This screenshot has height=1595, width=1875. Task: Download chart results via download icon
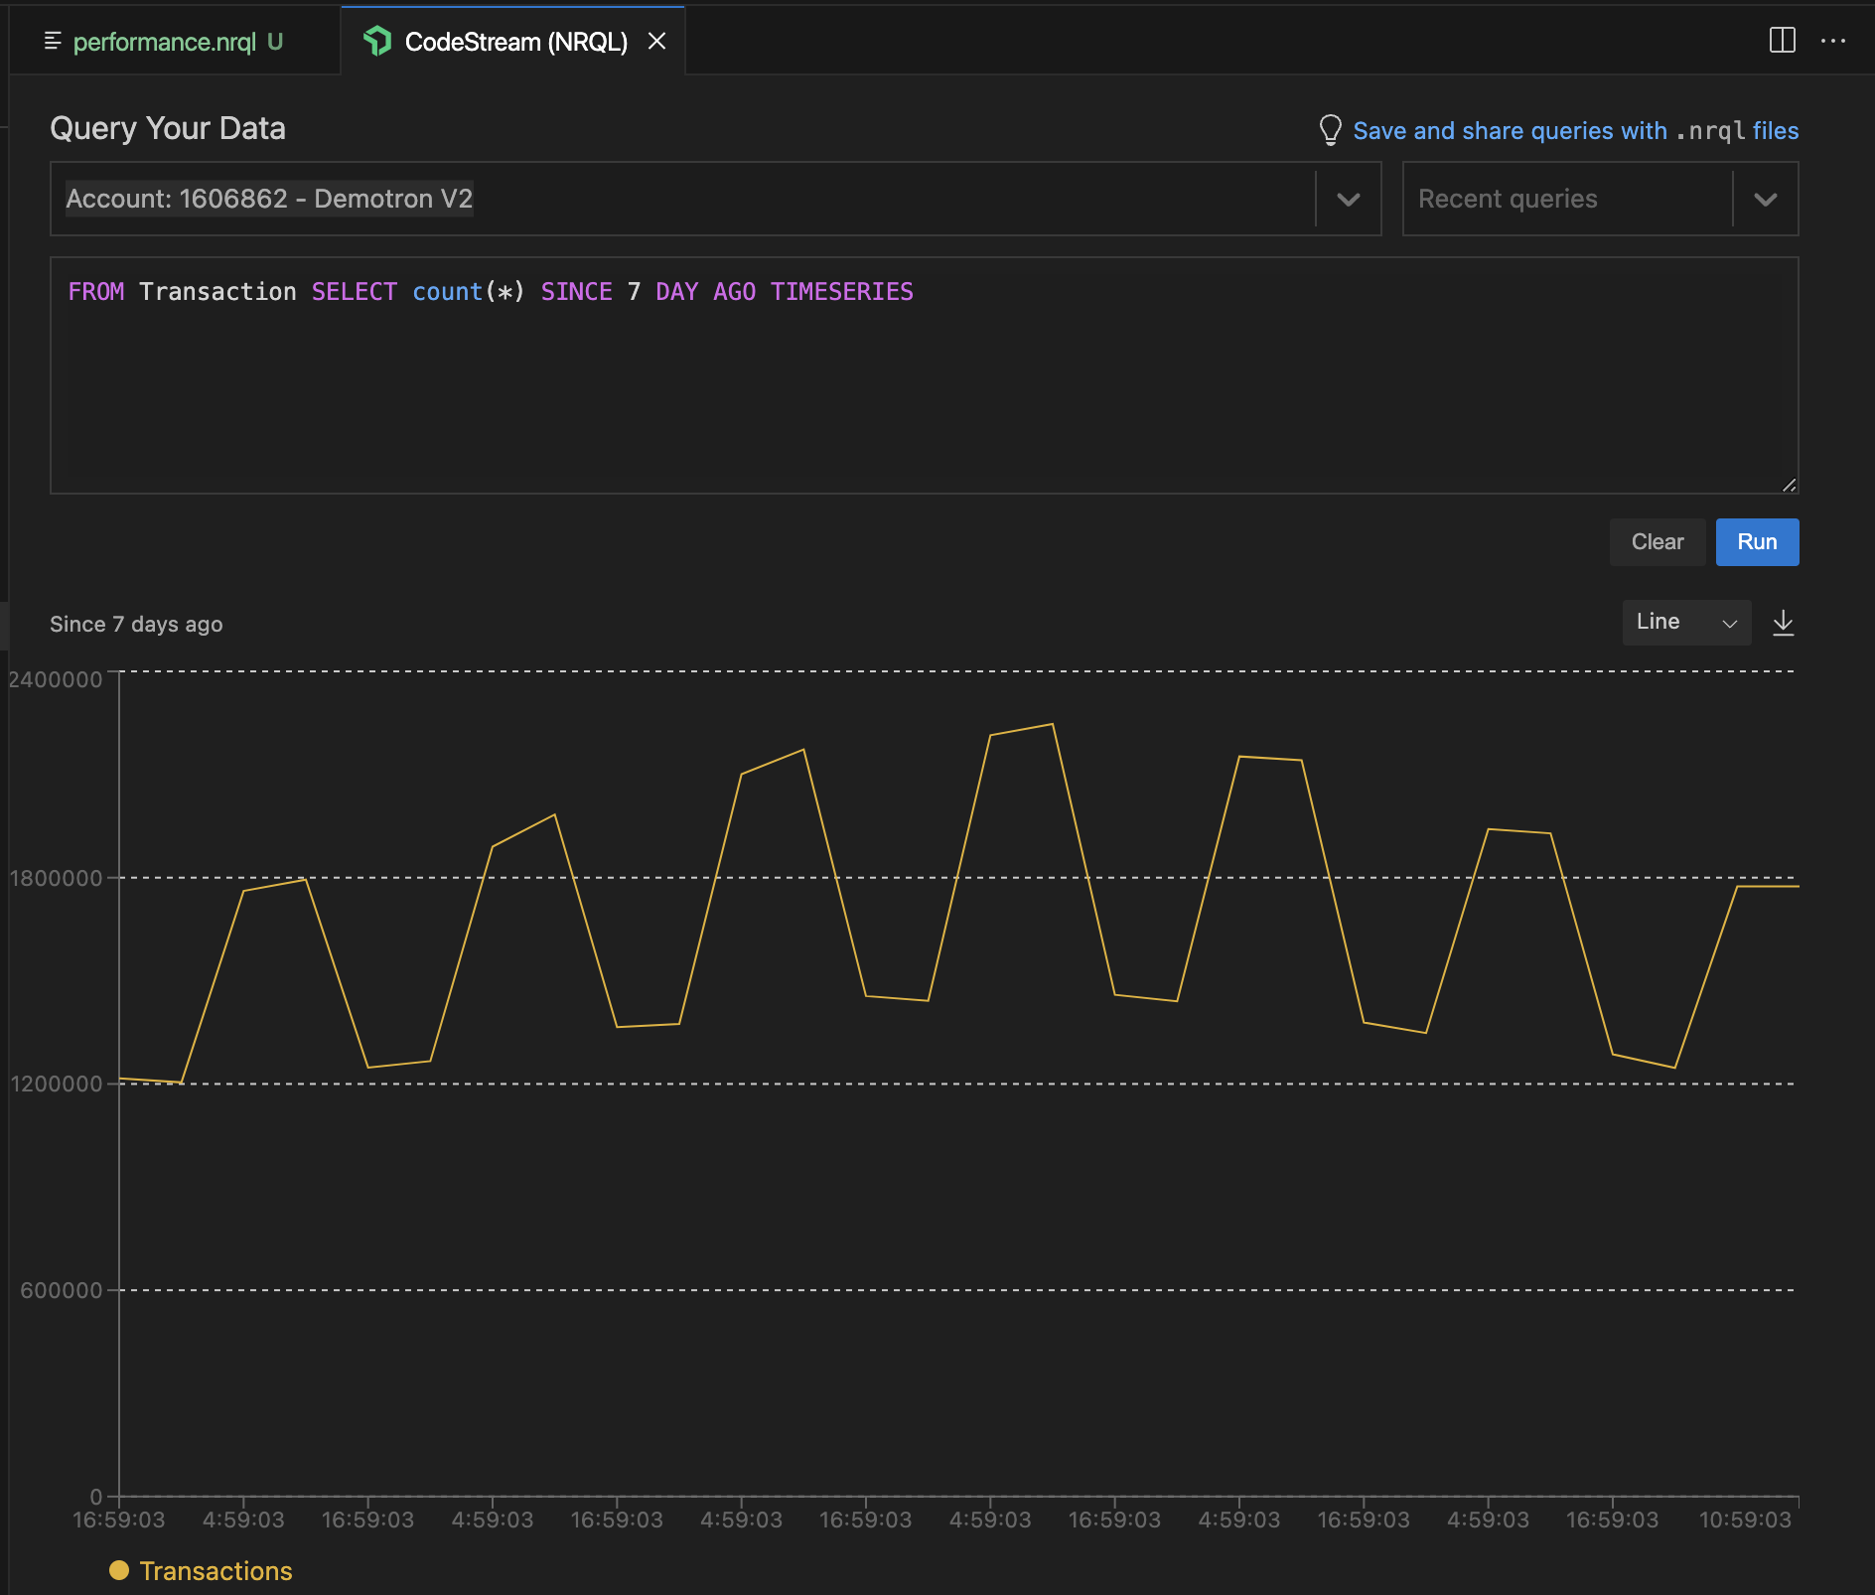pos(1783,623)
